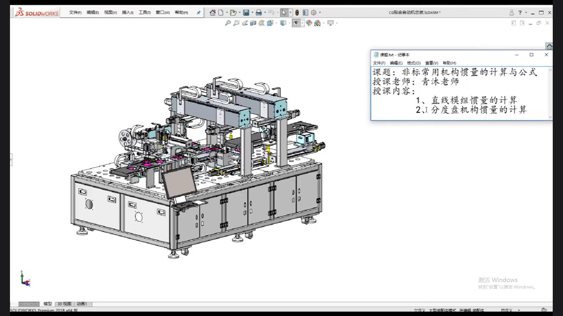Screen dimensions: 563x316
Task: Open SolidWorks 编辑(E) menu
Action: [x=93, y=13]
